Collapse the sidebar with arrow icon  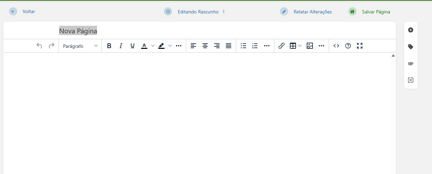411,30
